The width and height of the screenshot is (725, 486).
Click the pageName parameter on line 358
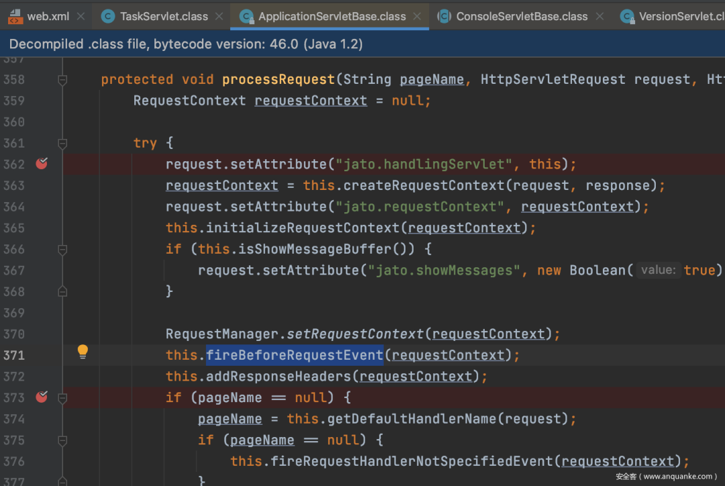click(x=432, y=79)
